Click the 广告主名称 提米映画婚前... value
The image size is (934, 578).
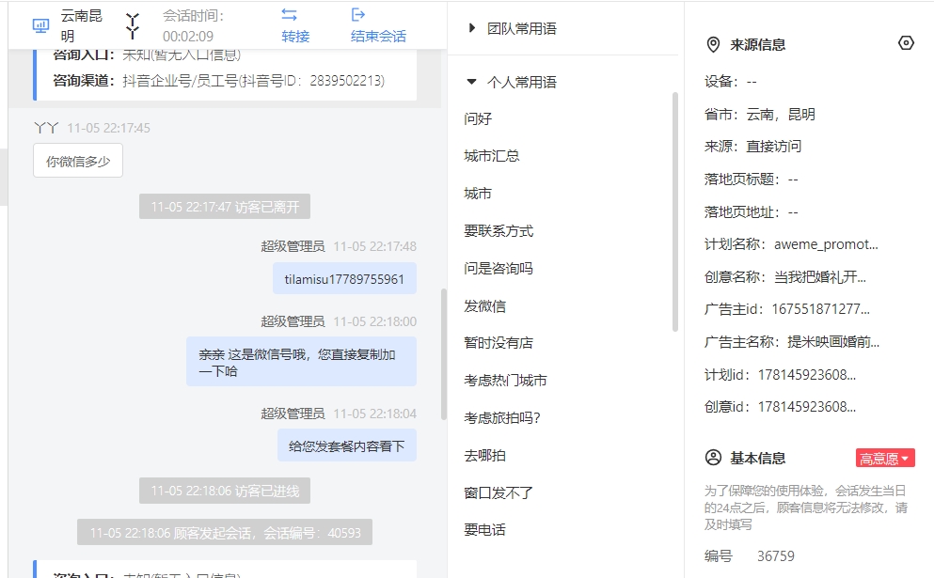click(833, 342)
